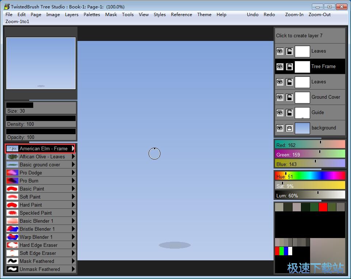Select the Soft Edge Eraser icon

[x=12, y=253]
